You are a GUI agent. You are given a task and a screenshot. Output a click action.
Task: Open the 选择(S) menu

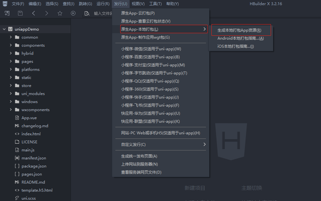(x=52, y=4)
